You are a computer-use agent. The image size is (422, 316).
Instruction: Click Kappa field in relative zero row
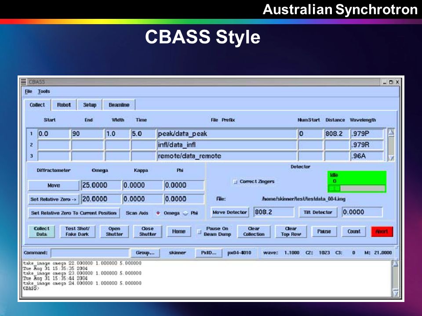pyautogui.click(x=142, y=199)
